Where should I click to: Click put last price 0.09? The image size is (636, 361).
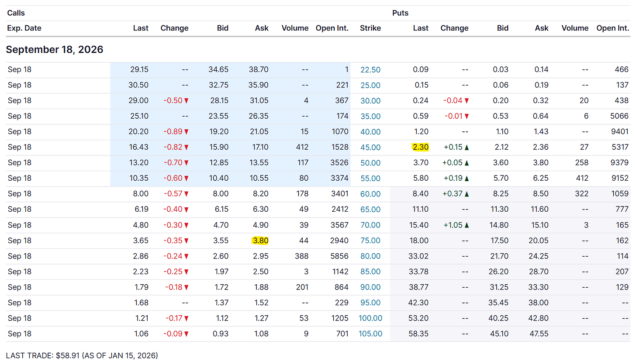point(422,69)
